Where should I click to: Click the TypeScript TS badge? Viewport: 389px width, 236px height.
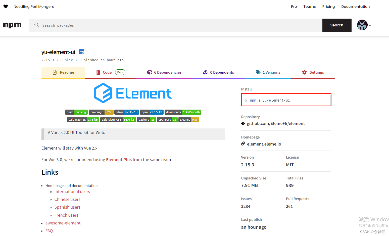pos(82,52)
